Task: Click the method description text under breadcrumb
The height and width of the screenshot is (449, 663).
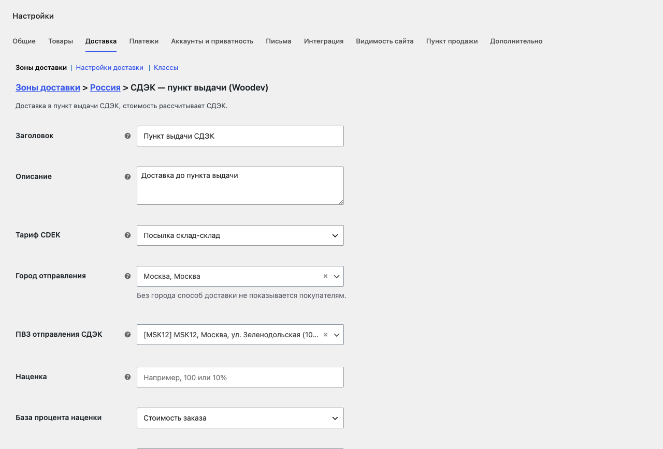Action: [x=122, y=106]
